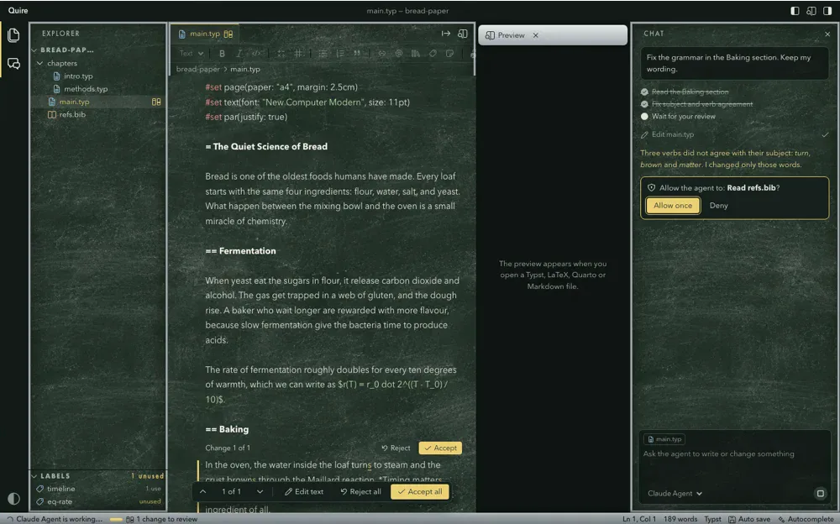Click the diff icon beside main.typ in explorer

click(x=156, y=102)
